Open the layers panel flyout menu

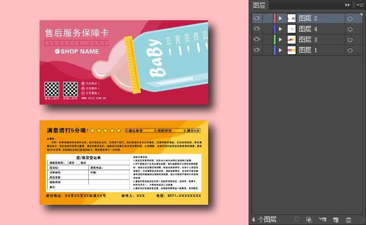[360, 5]
